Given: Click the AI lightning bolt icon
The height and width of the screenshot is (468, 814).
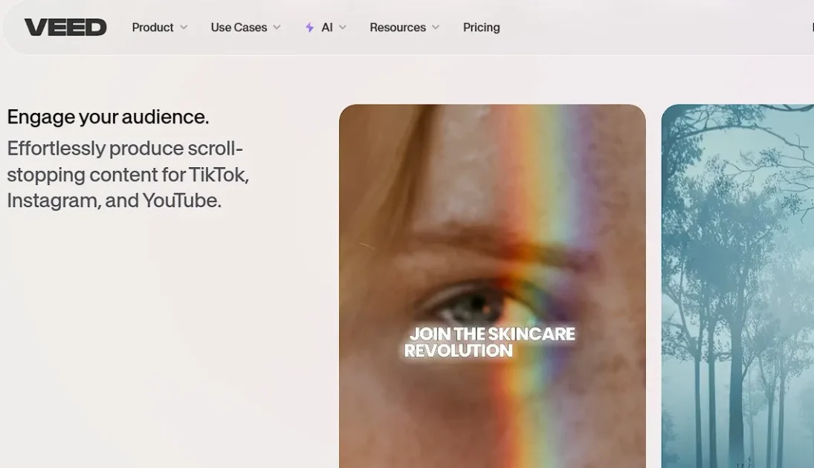Looking at the screenshot, I should (x=309, y=27).
